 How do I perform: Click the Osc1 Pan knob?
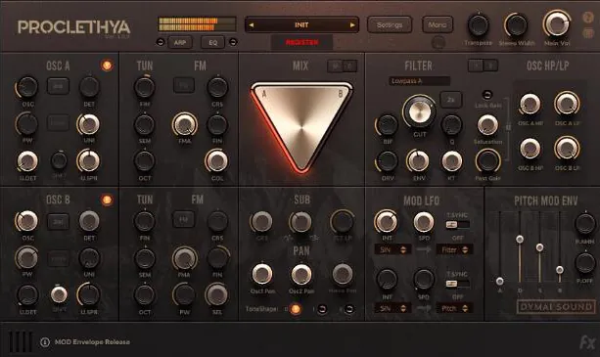click(x=262, y=275)
